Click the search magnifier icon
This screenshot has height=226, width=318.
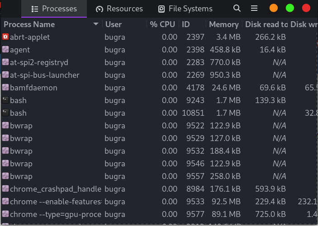click(x=237, y=9)
